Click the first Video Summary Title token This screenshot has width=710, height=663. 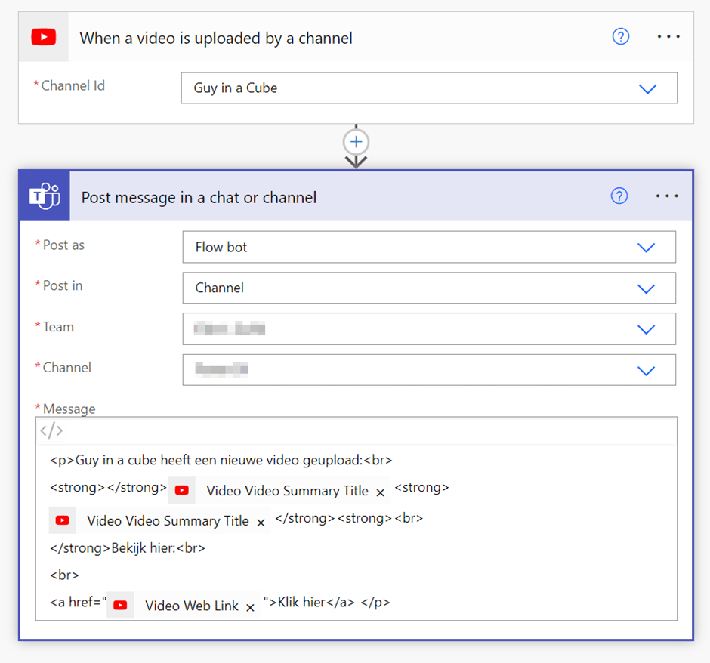pyautogui.click(x=286, y=491)
